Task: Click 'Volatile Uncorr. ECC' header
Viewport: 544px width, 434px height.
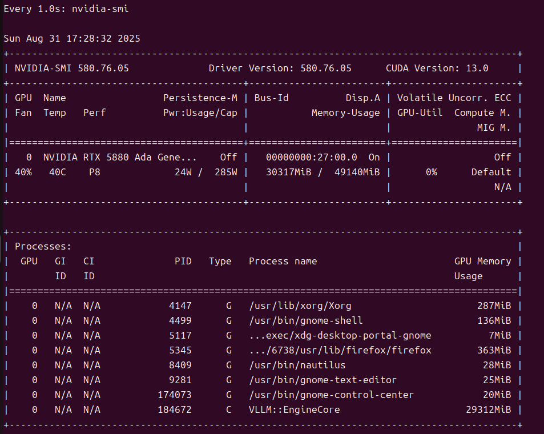Action: coord(454,98)
